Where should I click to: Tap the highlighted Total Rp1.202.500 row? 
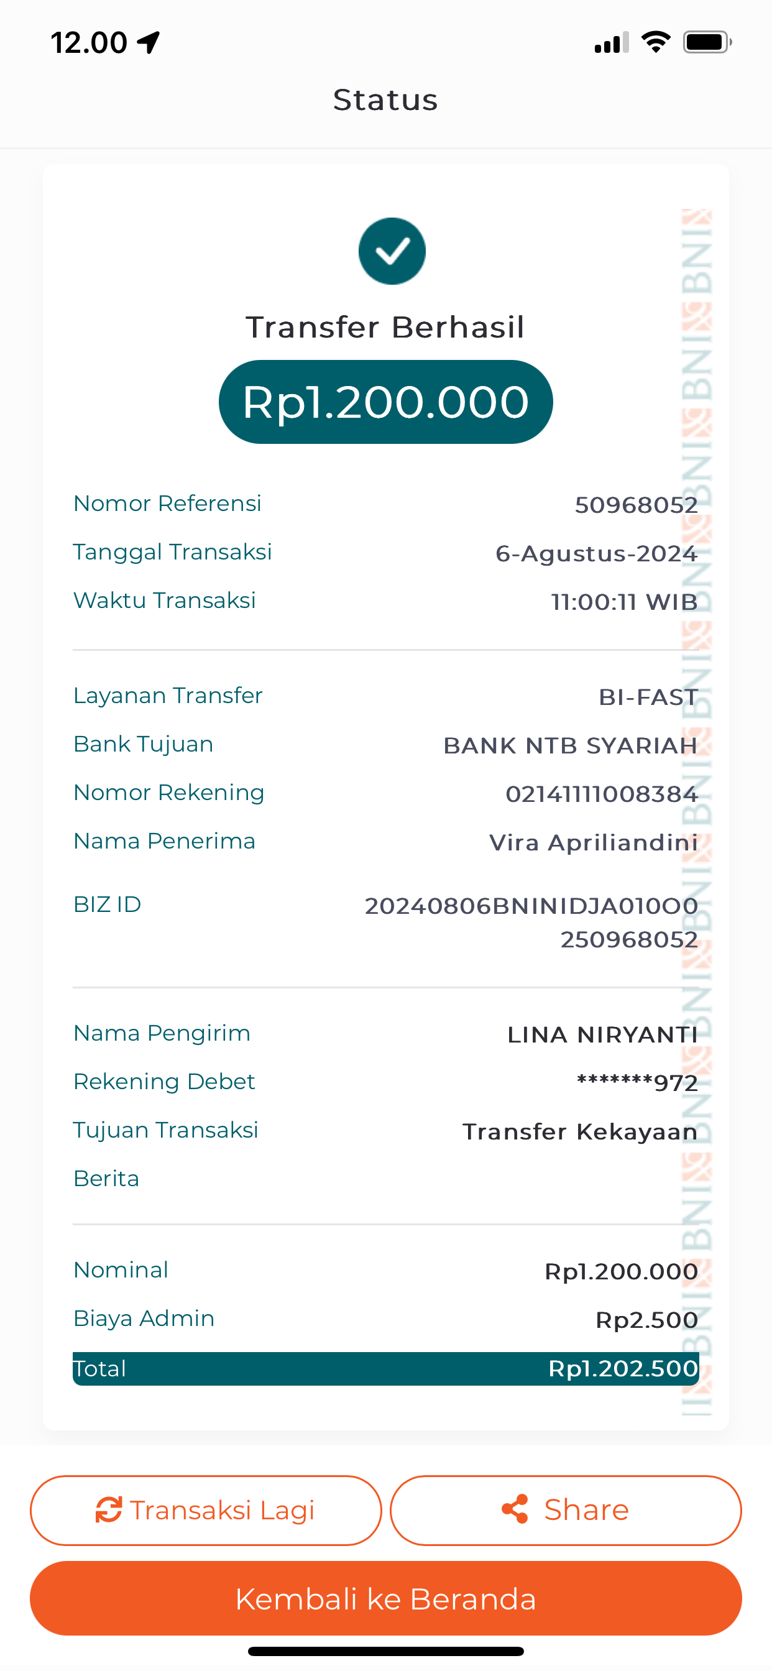(x=385, y=1369)
